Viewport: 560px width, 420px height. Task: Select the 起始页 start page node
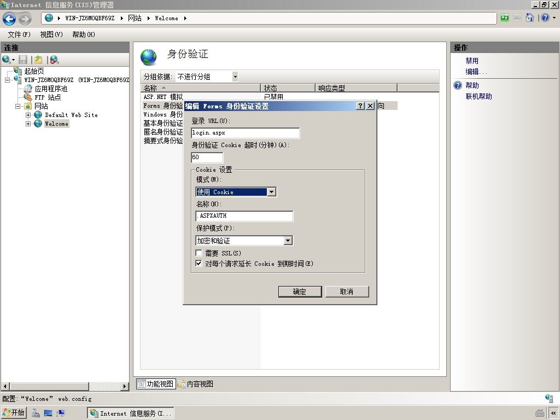pyautogui.click(x=34, y=71)
